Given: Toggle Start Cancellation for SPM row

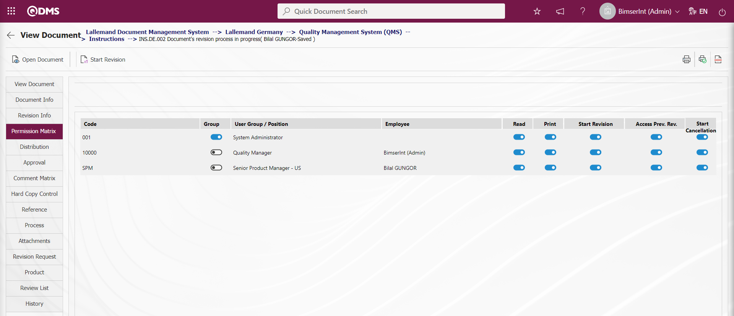Looking at the screenshot, I should 702,168.
